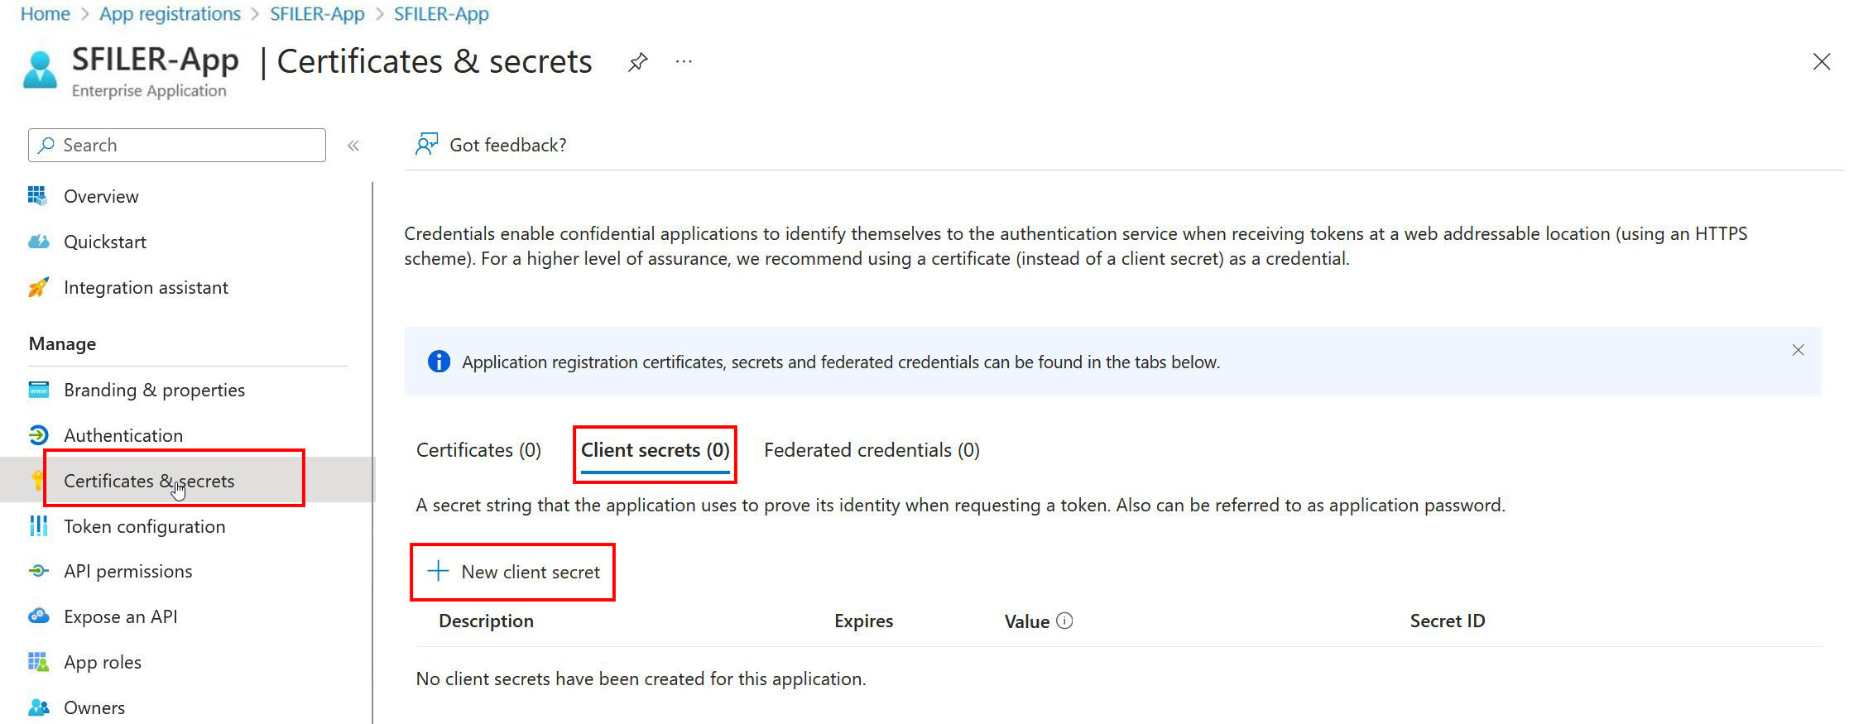Click the Expose an API cloud icon
The image size is (1873, 724).
38,616
